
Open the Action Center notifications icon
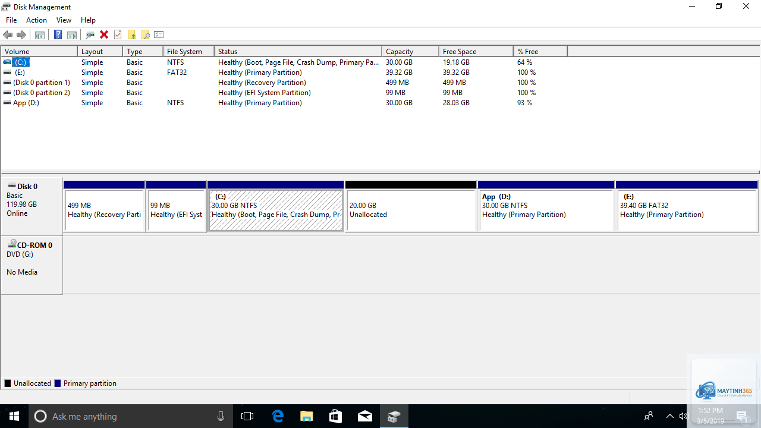pyautogui.click(x=742, y=416)
